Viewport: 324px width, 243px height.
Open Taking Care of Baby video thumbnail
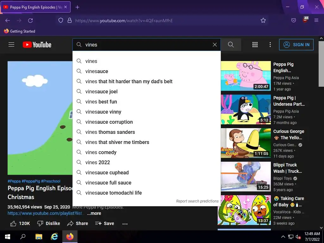244,210
